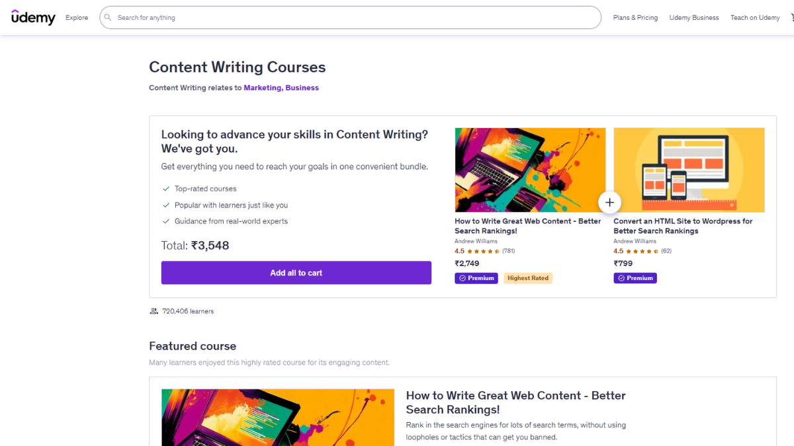Image resolution: width=794 pixels, height=446 pixels.
Task: Open the Explore menu
Action: click(x=76, y=18)
